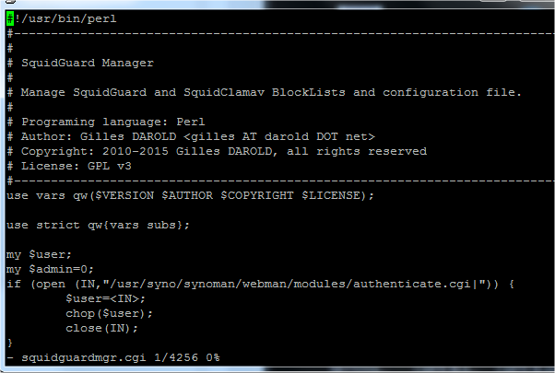Click the green cursor on the shebang line
Viewport: 555px width, 373px height.
(x=10, y=18)
